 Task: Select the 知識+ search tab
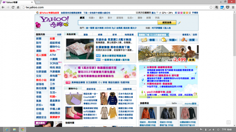click(92, 18)
